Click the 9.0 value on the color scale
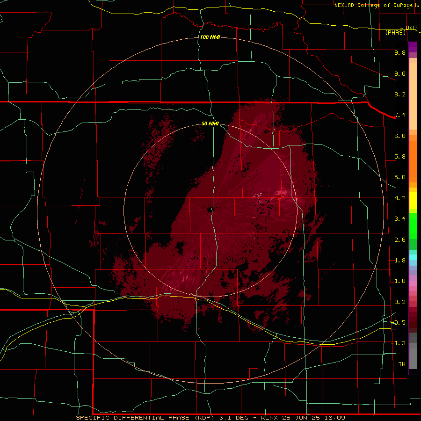 pos(400,73)
